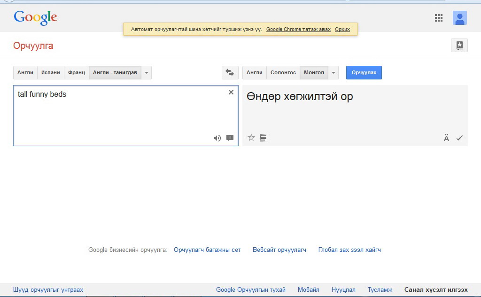Toggle Англи - танигдав source language detection

coord(115,72)
